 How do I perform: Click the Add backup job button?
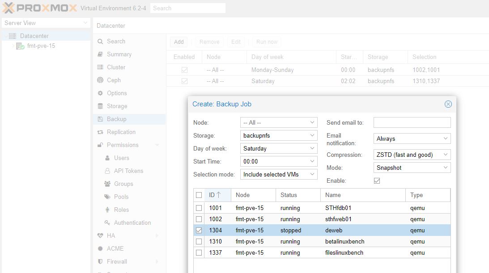tap(179, 42)
